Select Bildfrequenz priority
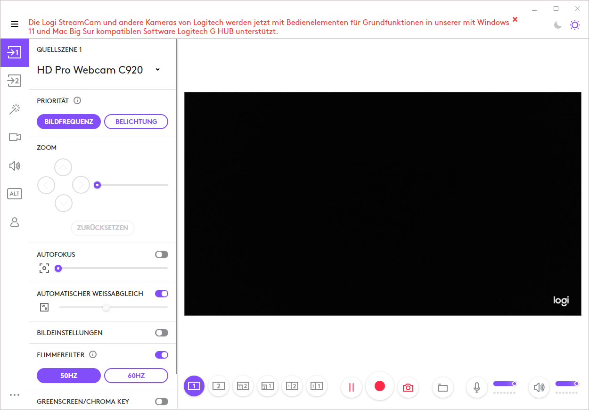 (x=69, y=122)
